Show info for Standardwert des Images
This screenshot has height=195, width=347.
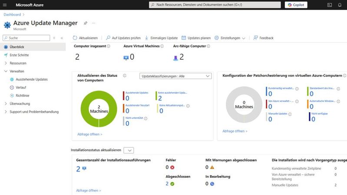[338, 88]
